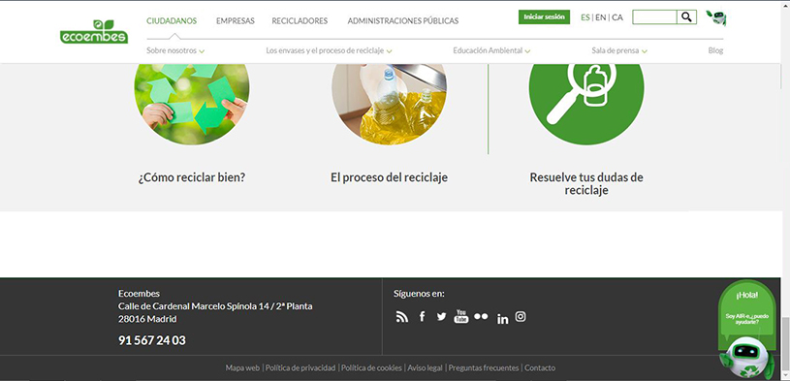The width and height of the screenshot is (790, 381).
Task: Open the AIR-e chatbot robot assistant
Action: coord(747,358)
